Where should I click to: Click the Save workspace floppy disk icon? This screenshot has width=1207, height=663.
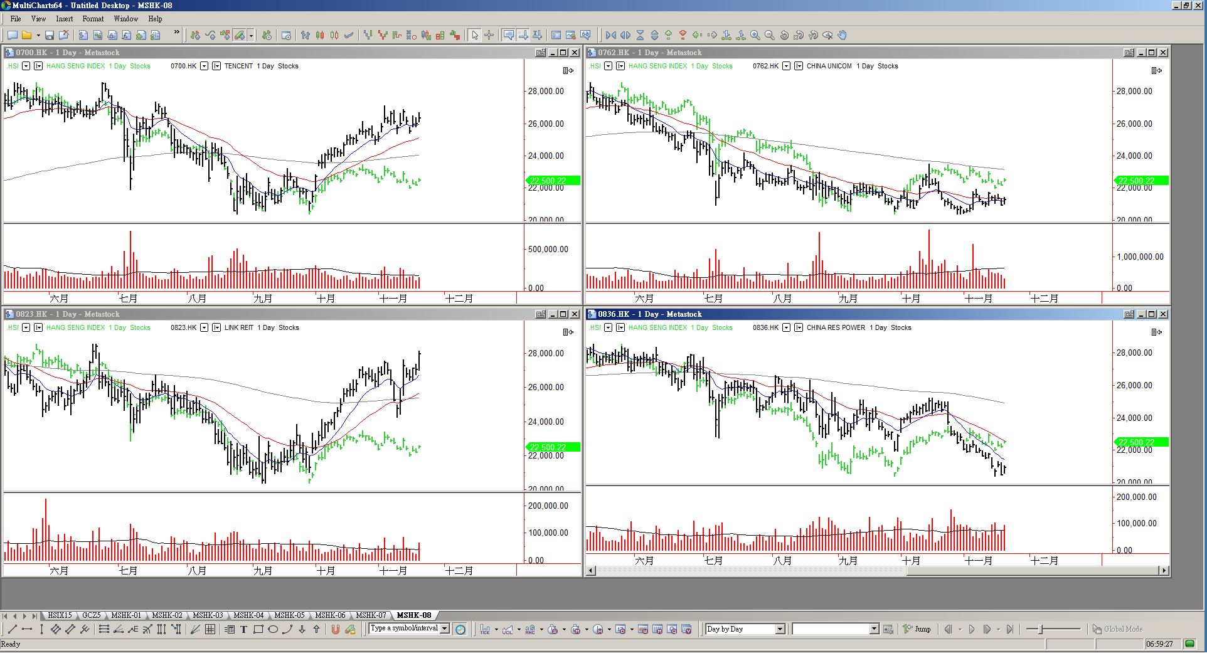pos(49,35)
